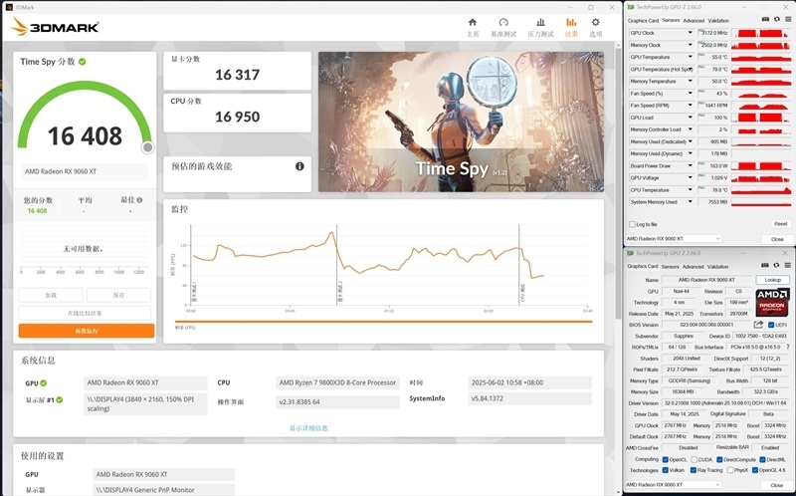Click Bus Interface question mark icon
The width and height of the screenshot is (796, 496).
[788, 347]
